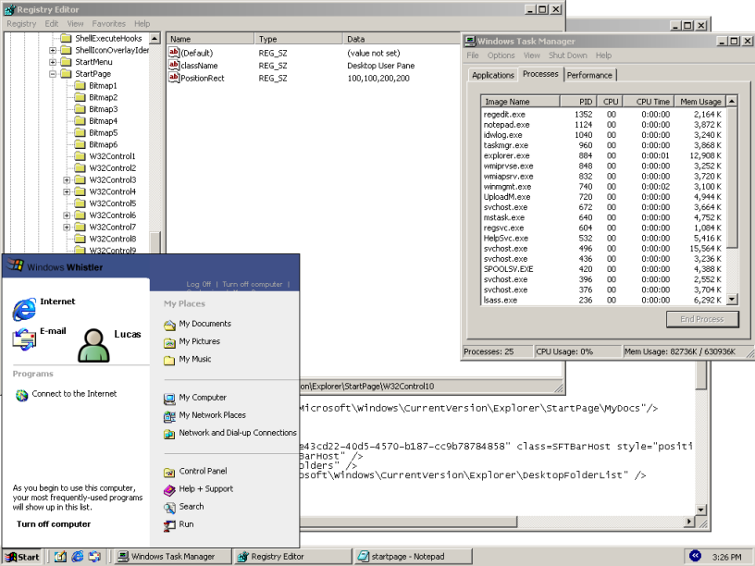
Task: Open My Network Places
Action: click(204, 415)
